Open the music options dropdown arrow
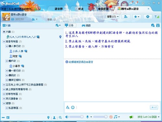The height and width of the screenshot is (122, 162). coord(119,117)
